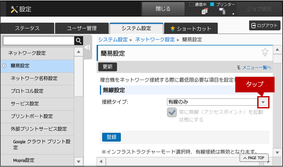
Task: Click the printer status icon
Action: click(222, 11)
